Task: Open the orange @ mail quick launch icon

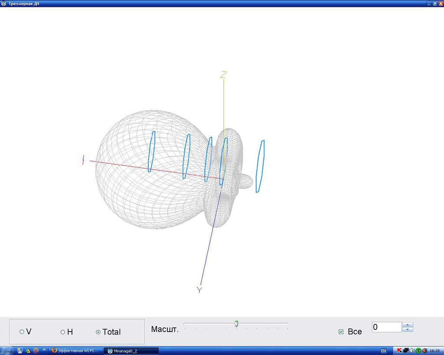Action: click(36, 351)
